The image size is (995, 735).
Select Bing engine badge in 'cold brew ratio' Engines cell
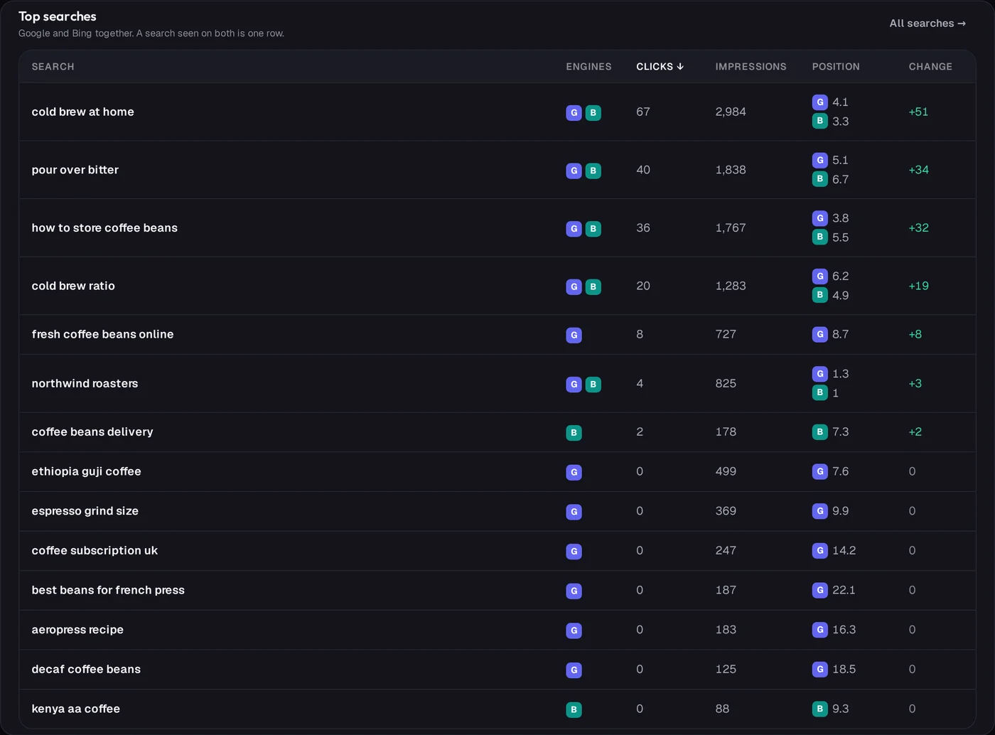pyautogui.click(x=593, y=286)
